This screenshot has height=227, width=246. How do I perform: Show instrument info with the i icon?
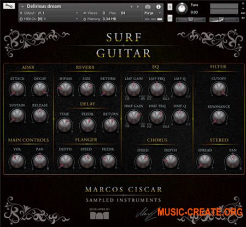click(x=159, y=7)
